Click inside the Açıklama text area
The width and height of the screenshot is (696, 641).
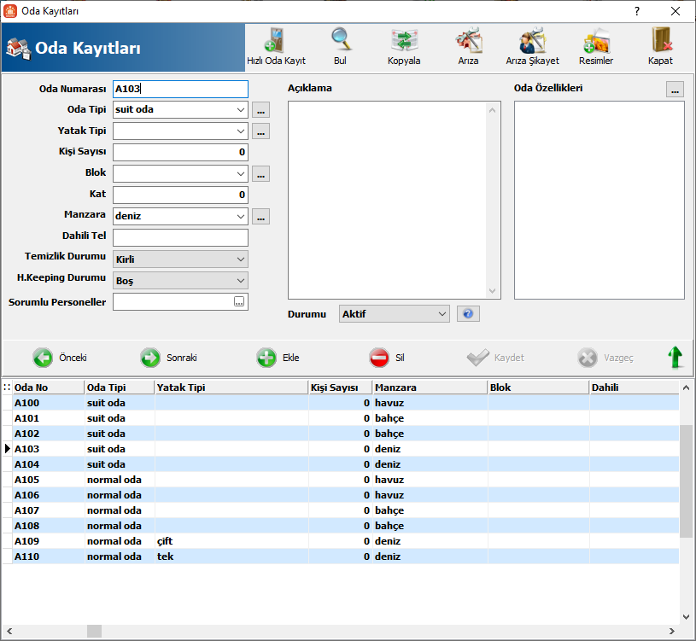point(387,200)
